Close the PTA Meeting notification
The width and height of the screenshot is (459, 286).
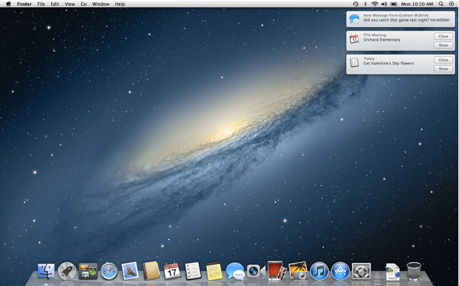pyautogui.click(x=443, y=36)
